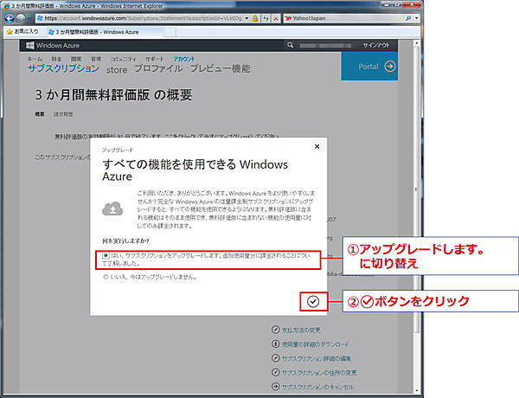
Task: Click the search magnifier in browser toolbar
Action: click(x=409, y=18)
